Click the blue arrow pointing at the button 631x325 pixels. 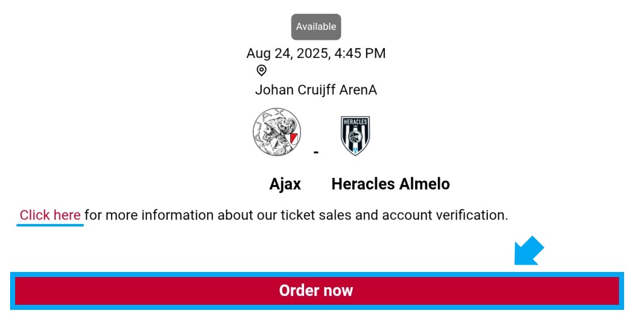pos(528,251)
